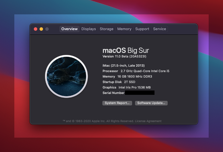Image resolution: width=223 pixels, height=152 pixels.
Task: Click '2.7 GHz Quad-Core Intel Core i5' value
Action: pos(145,71)
